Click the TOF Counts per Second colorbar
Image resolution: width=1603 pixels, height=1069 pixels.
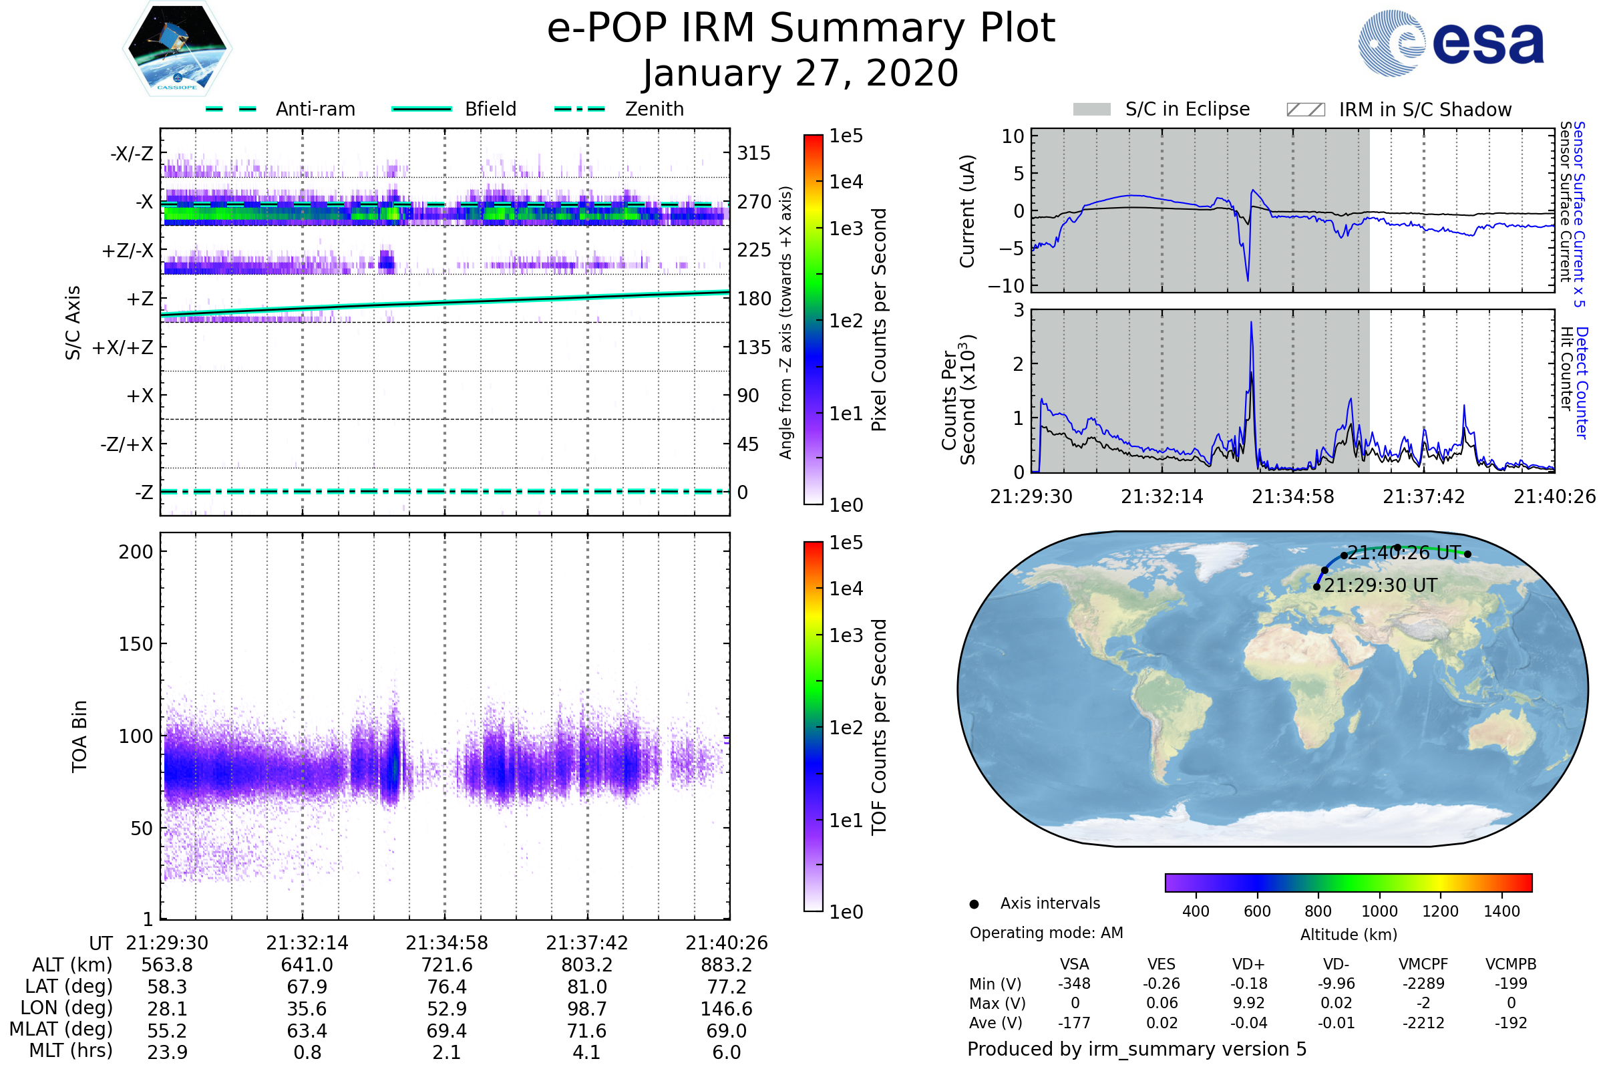click(813, 726)
